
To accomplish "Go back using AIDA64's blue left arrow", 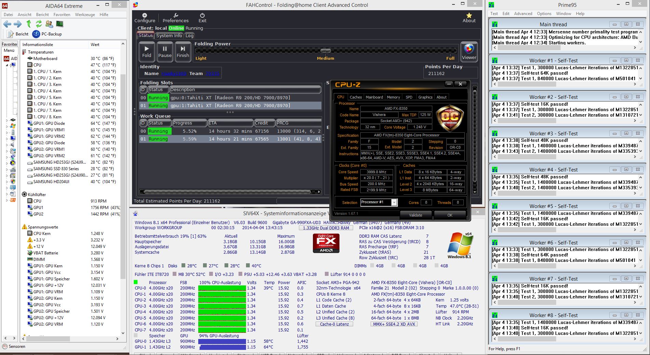I will (x=7, y=24).
